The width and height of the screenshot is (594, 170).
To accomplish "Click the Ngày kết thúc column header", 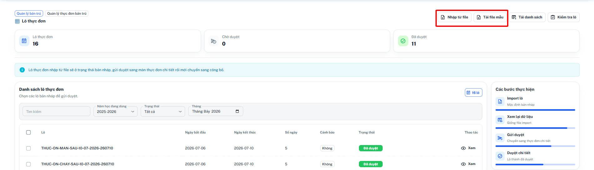I will click(x=245, y=133).
